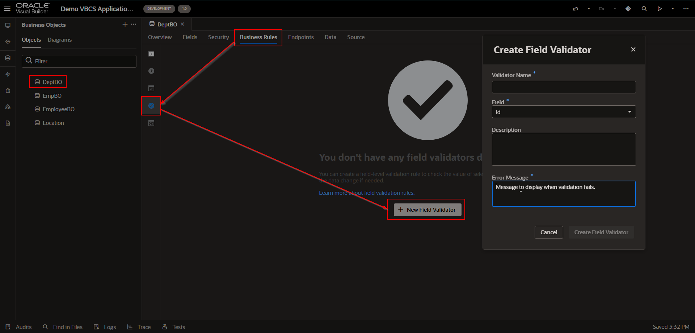Image resolution: width=695 pixels, height=333 pixels.
Task: Open Components puzzle icon in sidebar
Action: coord(8,90)
